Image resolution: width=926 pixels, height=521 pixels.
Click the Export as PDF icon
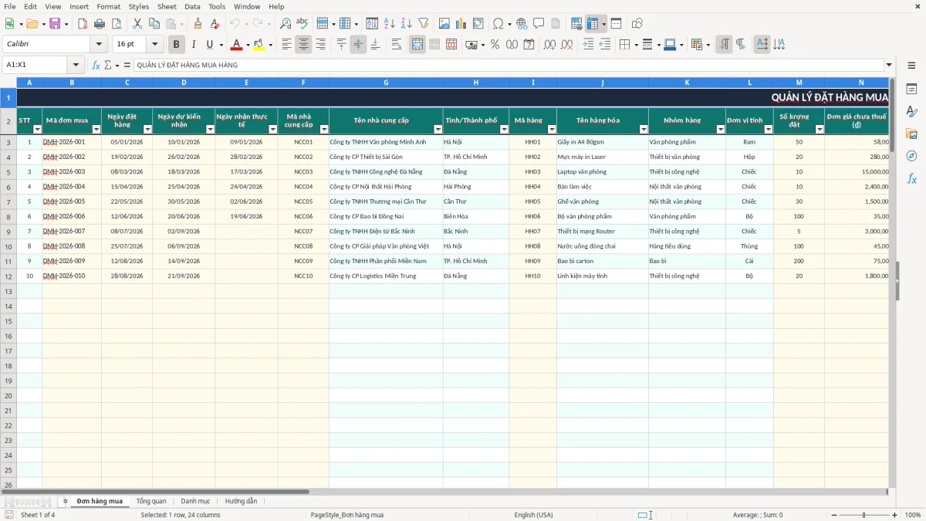(83, 24)
